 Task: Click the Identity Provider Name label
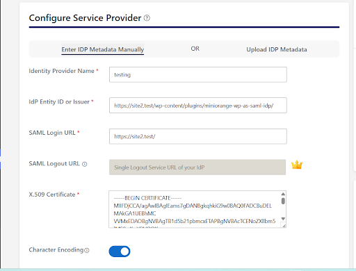point(61,71)
